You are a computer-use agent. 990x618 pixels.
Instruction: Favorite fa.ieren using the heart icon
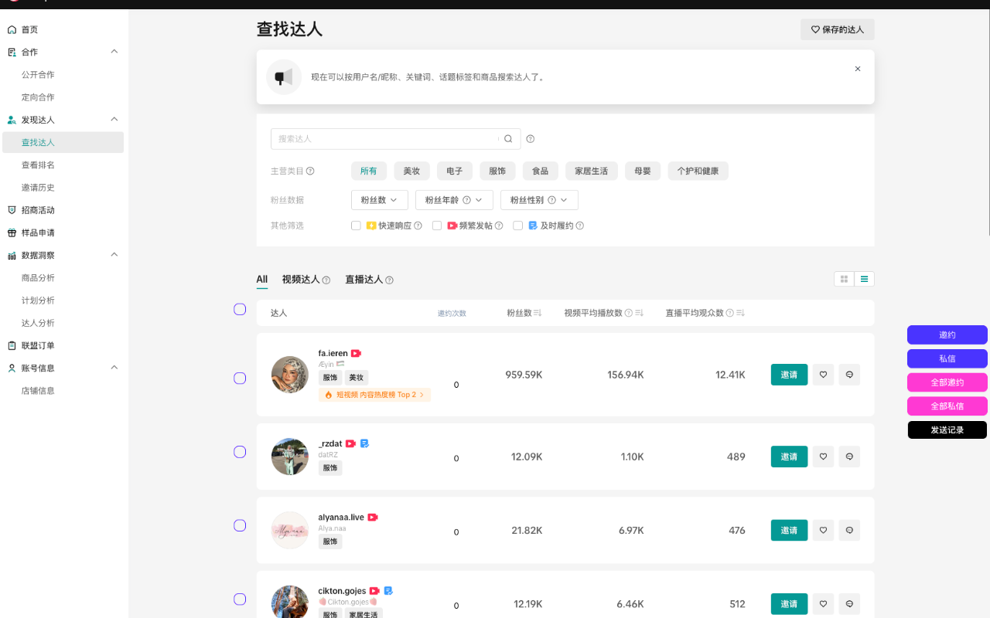823,374
